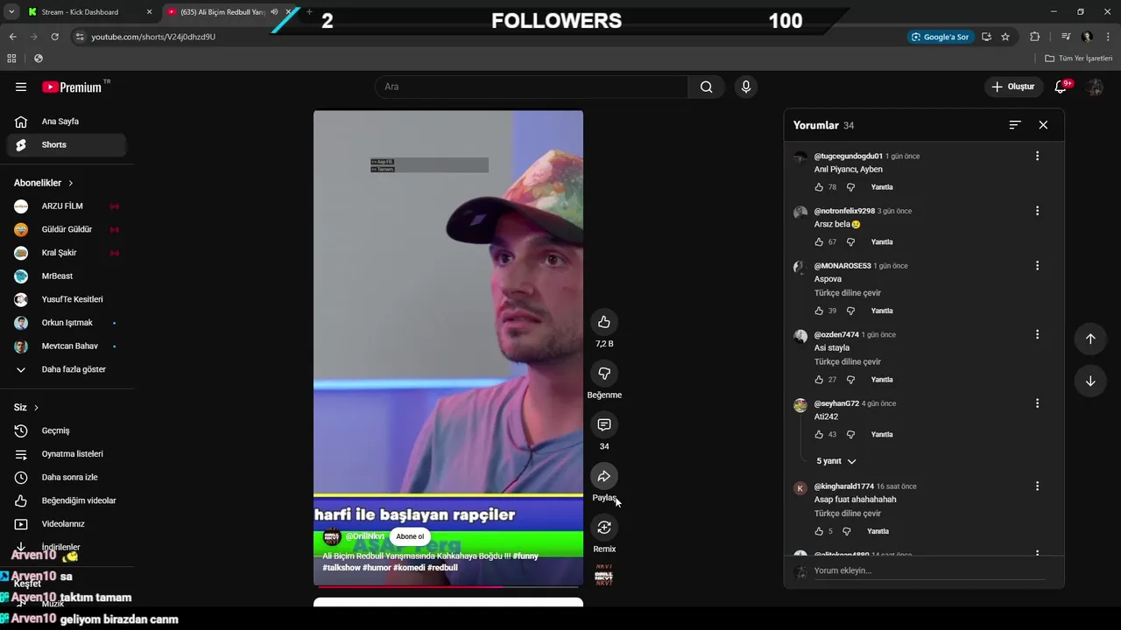This screenshot has height=630, width=1121.
Task: Go to previous Short with up arrow
Action: click(1090, 339)
